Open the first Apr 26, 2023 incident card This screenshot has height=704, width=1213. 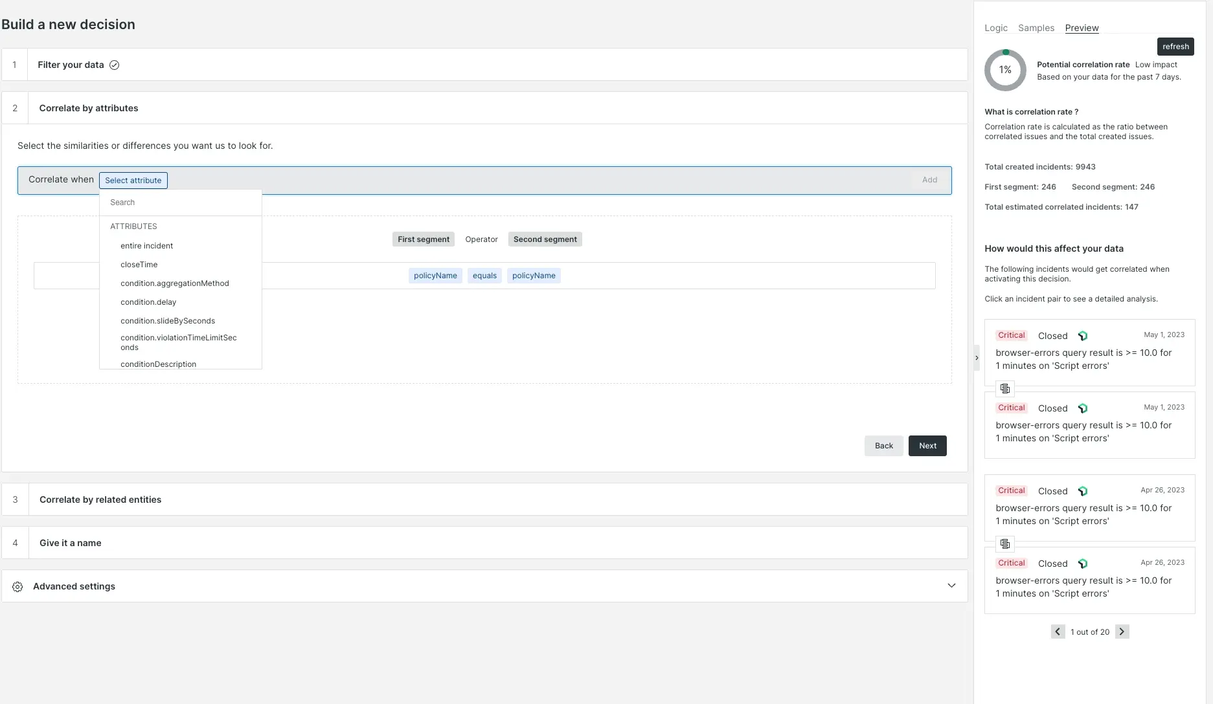coord(1090,508)
